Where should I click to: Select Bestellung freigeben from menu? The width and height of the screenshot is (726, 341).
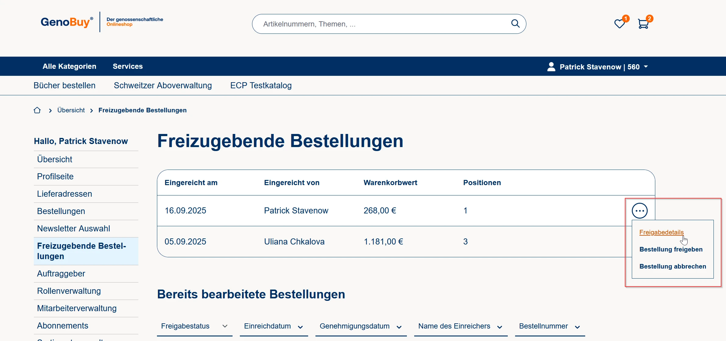(x=671, y=249)
